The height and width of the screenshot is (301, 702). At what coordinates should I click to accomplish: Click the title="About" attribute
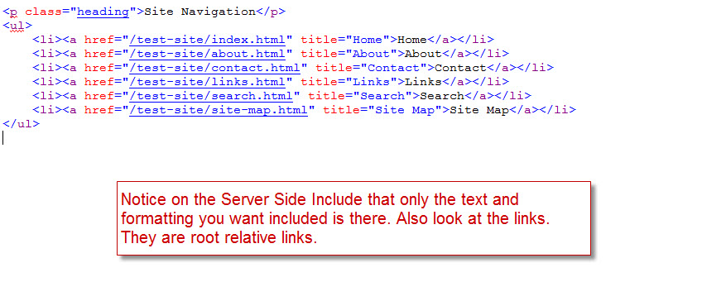pos(349,54)
